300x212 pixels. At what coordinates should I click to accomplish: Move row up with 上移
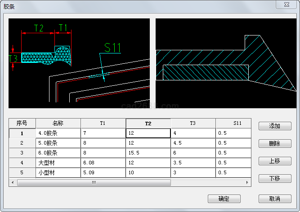coord(275,161)
